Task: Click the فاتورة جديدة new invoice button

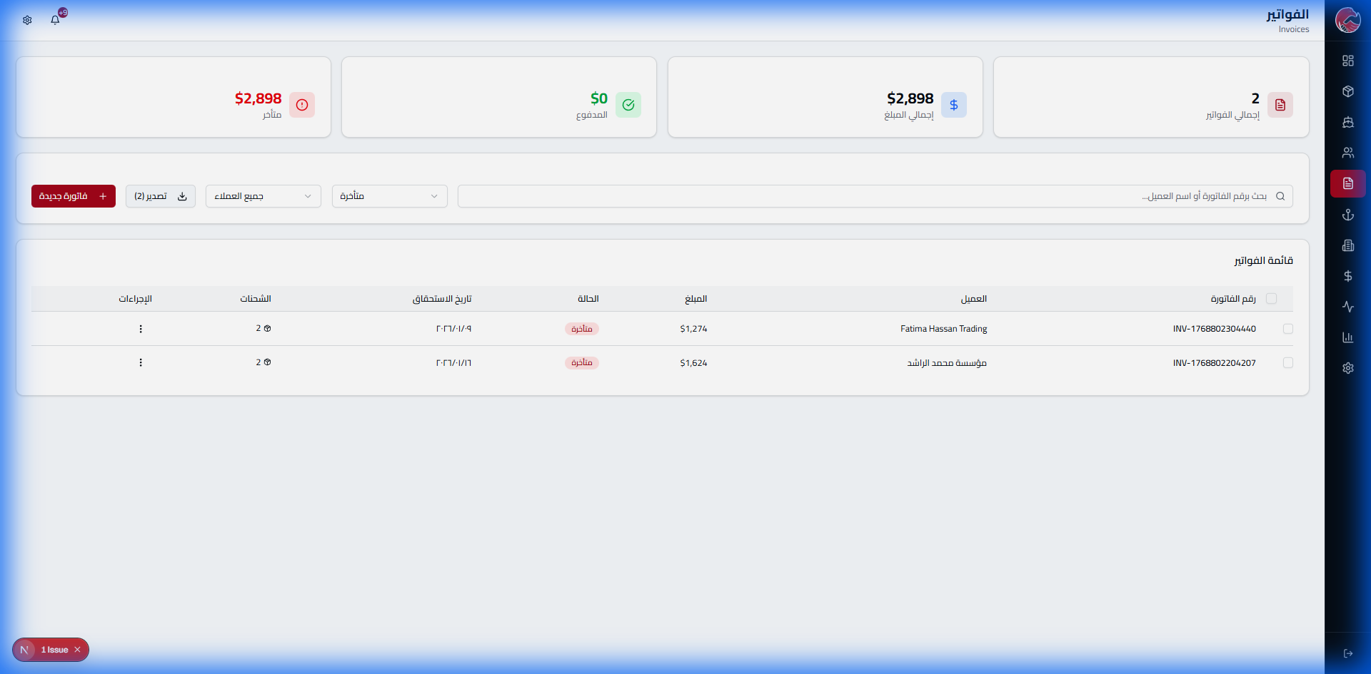Action: pos(73,195)
